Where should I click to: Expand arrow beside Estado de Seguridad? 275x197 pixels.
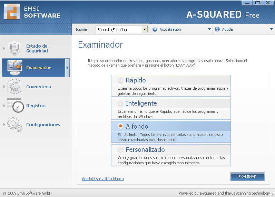tap(4, 48)
